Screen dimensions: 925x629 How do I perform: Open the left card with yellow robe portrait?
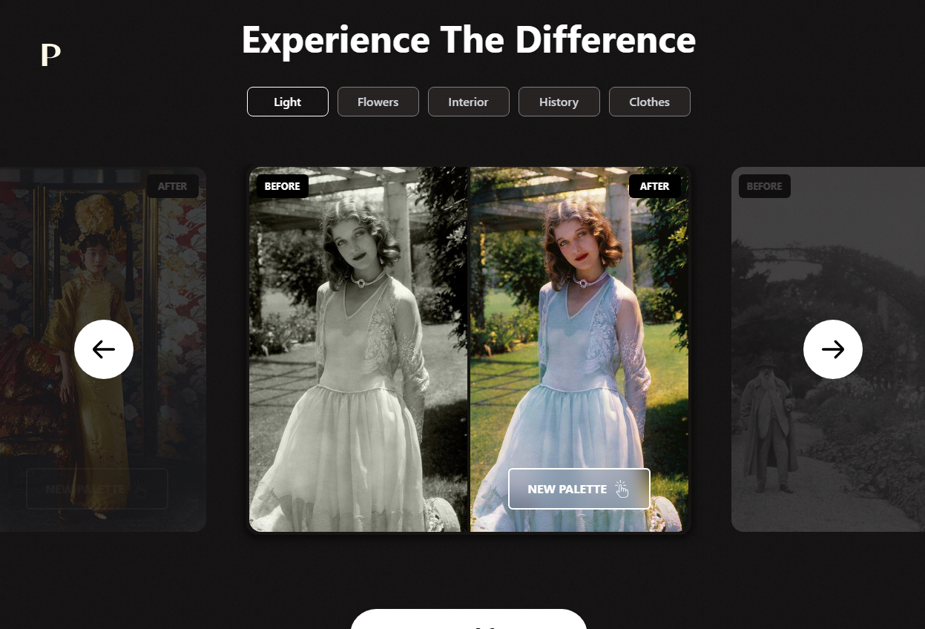coord(103,349)
